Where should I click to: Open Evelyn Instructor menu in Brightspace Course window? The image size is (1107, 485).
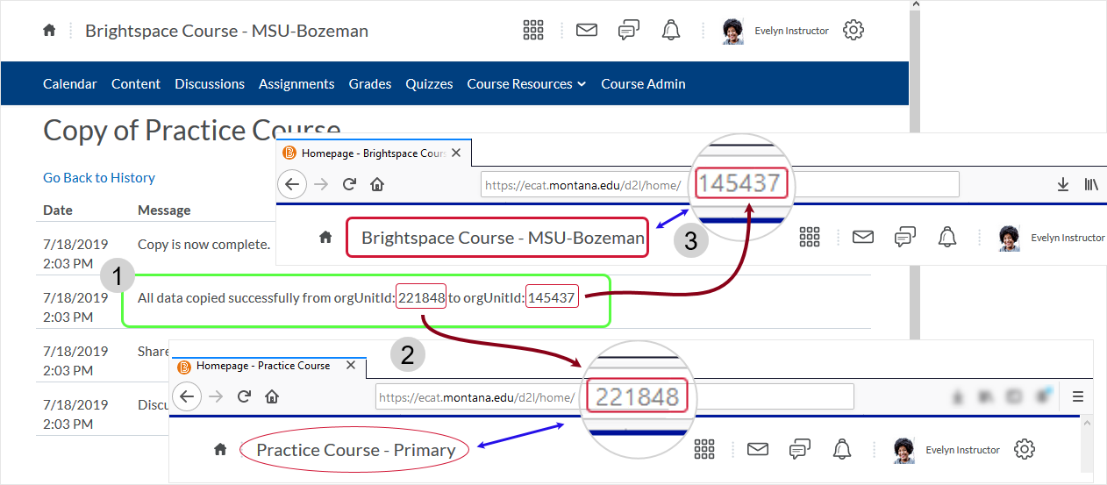click(1052, 238)
